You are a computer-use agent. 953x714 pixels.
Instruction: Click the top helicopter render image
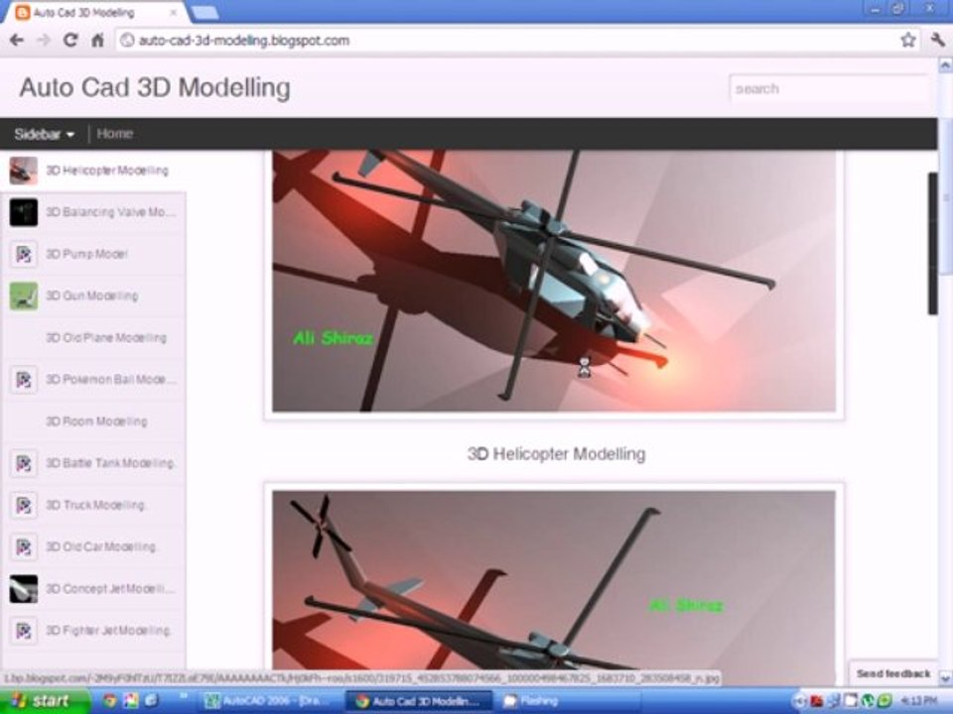tap(554, 281)
